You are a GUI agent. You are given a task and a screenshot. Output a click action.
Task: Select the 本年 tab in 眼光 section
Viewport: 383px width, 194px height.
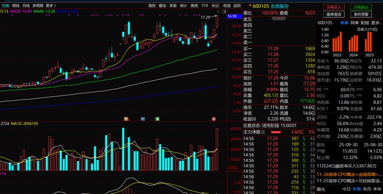click(377, 189)
